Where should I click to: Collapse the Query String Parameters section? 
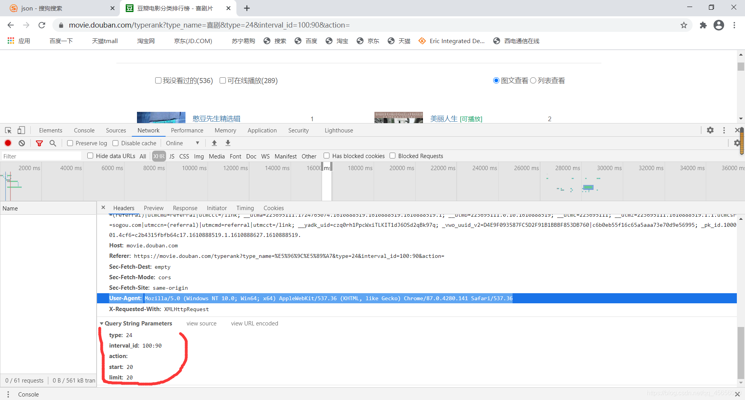[102, 323]
